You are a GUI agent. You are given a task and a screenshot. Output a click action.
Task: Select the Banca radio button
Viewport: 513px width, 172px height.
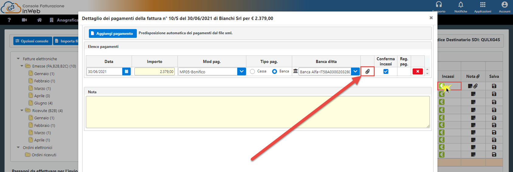click(275, 72)
